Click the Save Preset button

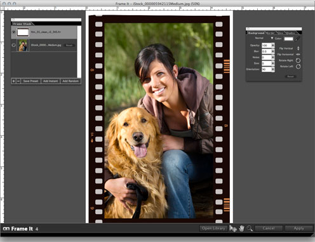[x=30, y=81]
